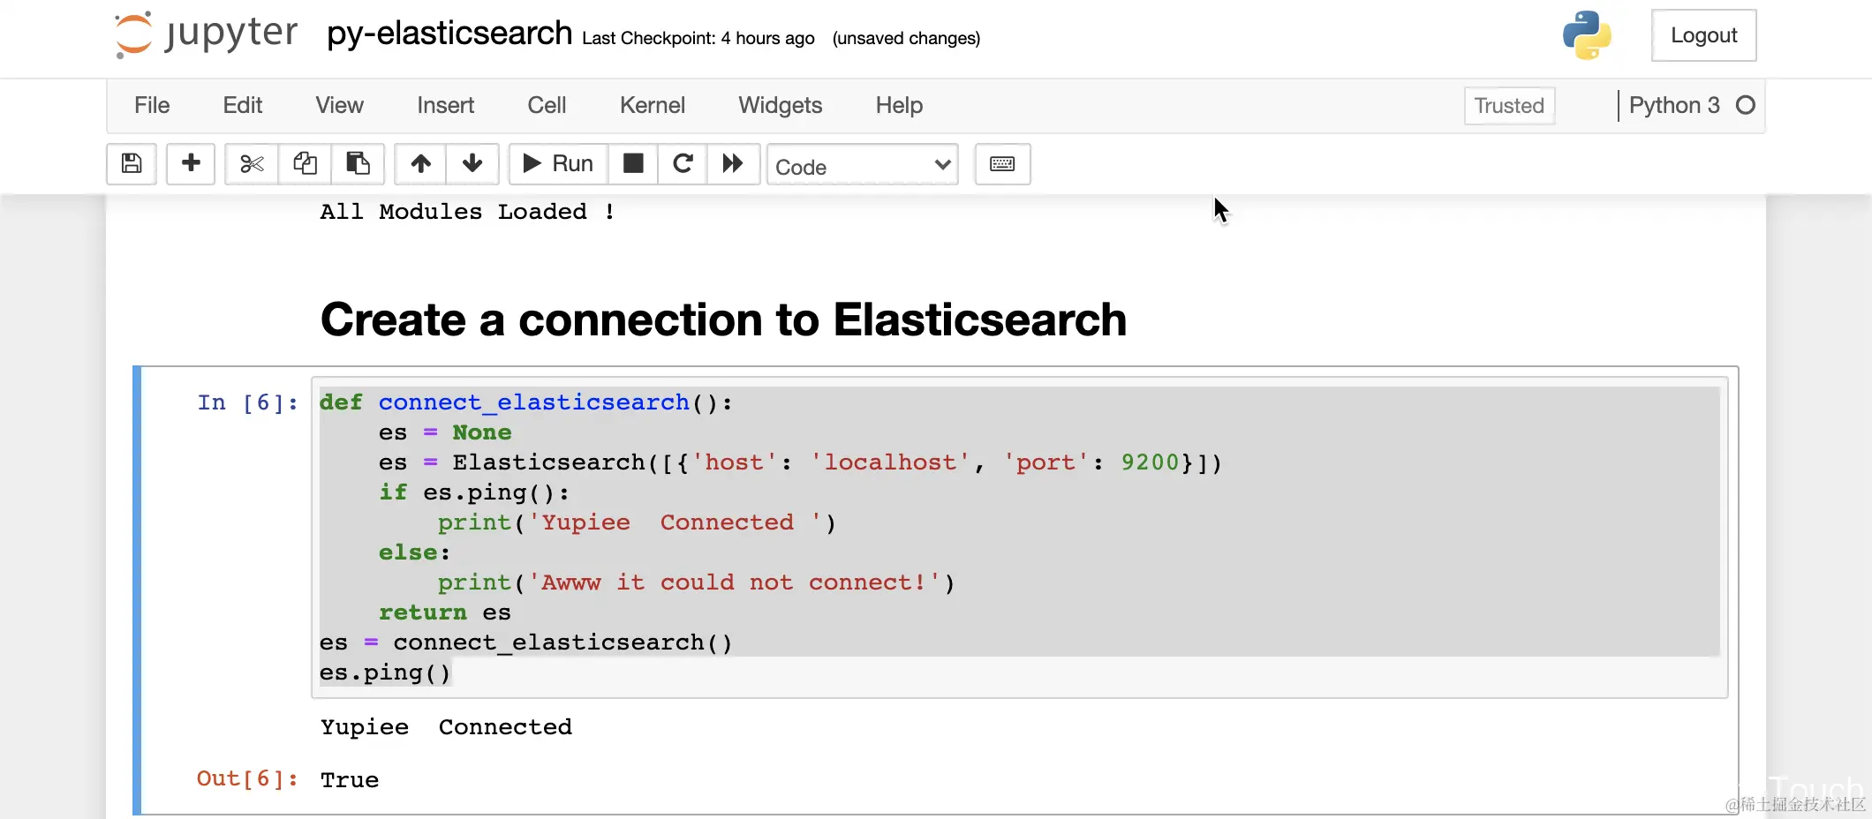Open the Widgets menu
Screen dimensions: 1872x819
tap(780, 105)
